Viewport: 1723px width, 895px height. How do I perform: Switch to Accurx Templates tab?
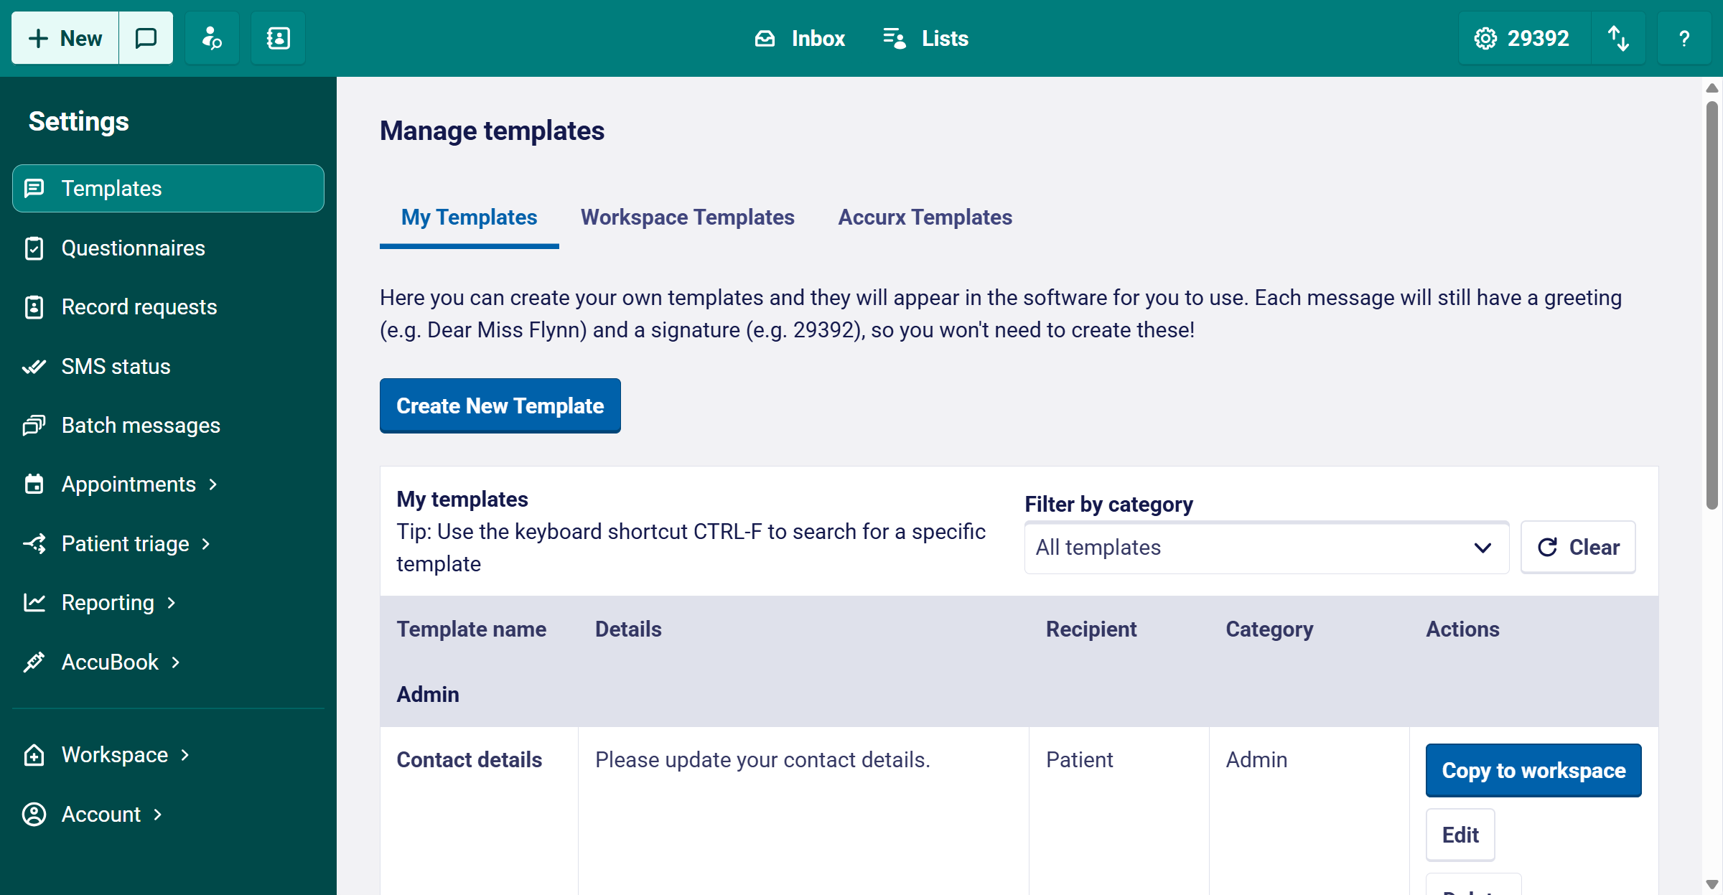tap(925, 217)
